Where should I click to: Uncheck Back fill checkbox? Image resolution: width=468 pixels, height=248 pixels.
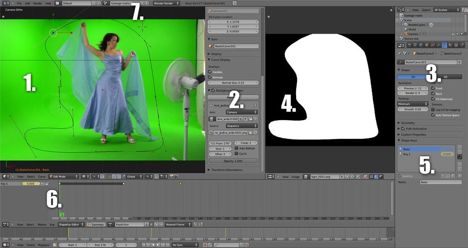[433, 94]
